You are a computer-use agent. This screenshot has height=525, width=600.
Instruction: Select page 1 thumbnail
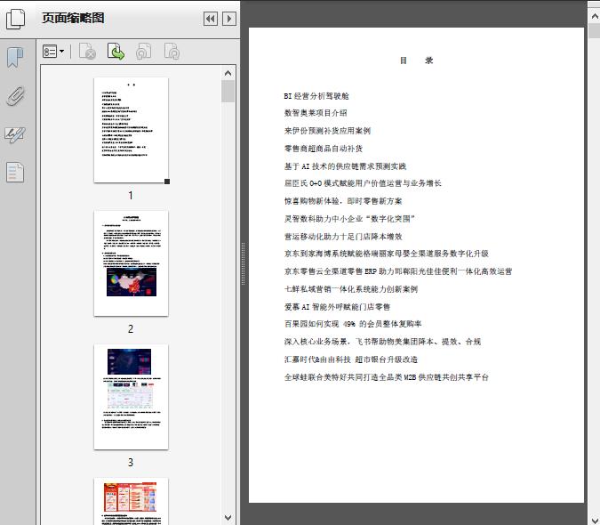tap(131, 130)
